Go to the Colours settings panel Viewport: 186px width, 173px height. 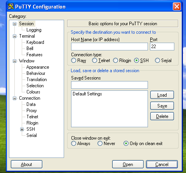[33, 92]
